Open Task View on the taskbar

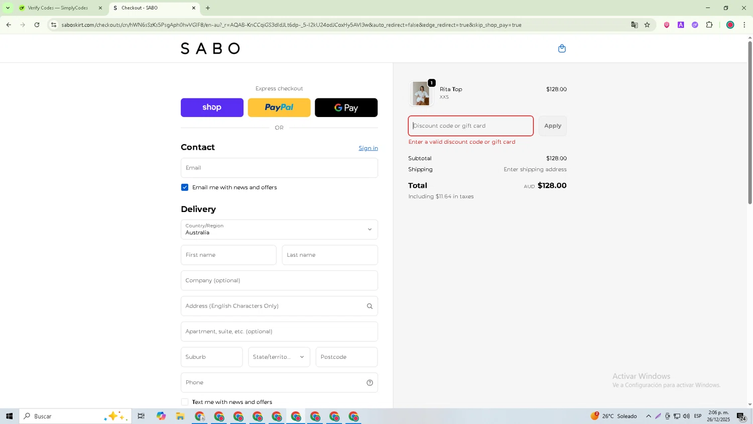pos(141,416)
